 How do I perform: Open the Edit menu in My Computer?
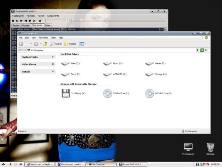[27, 38]
